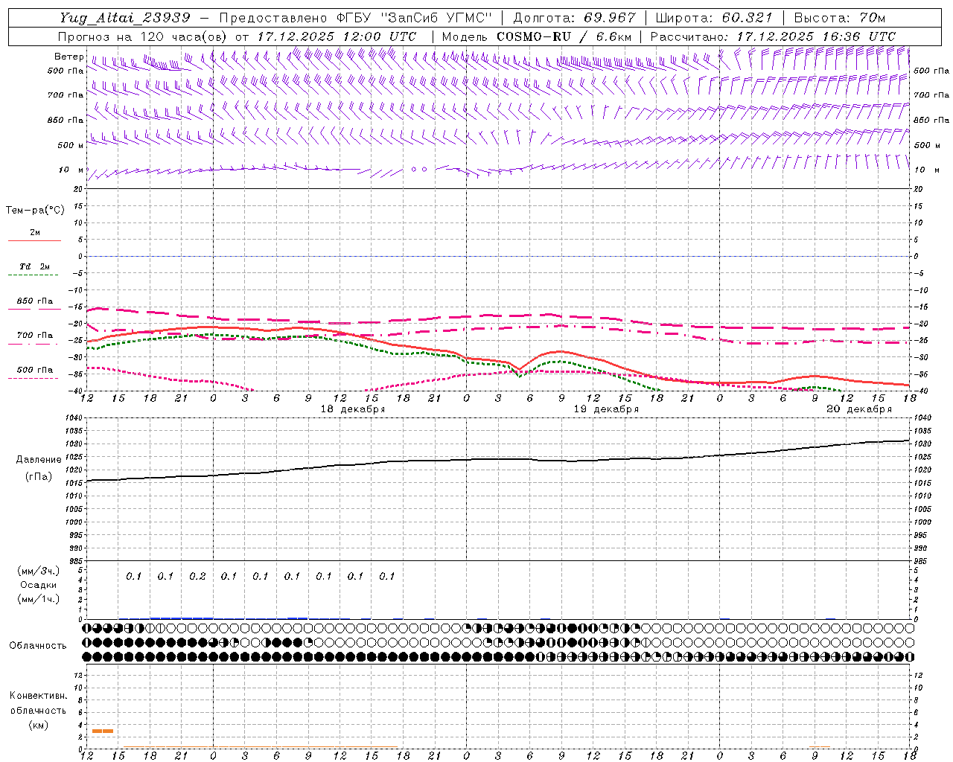Click the Долгота: 69.967 field

pyautogui.click(x=575, y=18)
